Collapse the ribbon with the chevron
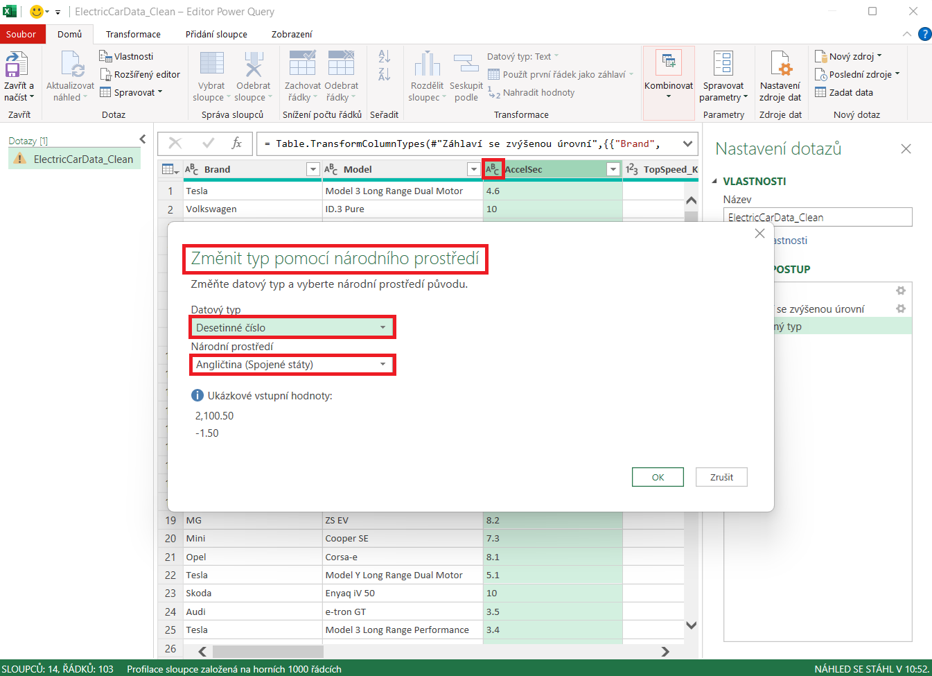Screen dimensions: 932x676 (907, 34)
